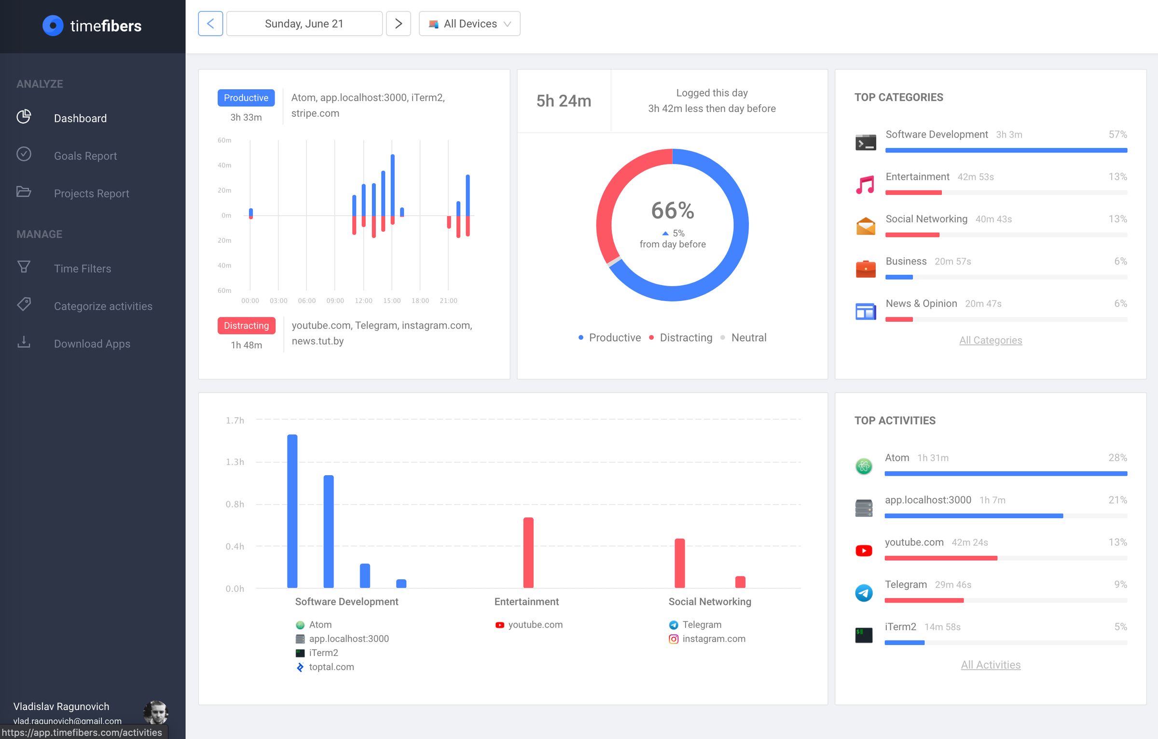Open All Activities link
The height and width of the screenshot is (739, 1158).
click(x=991, y=664)
